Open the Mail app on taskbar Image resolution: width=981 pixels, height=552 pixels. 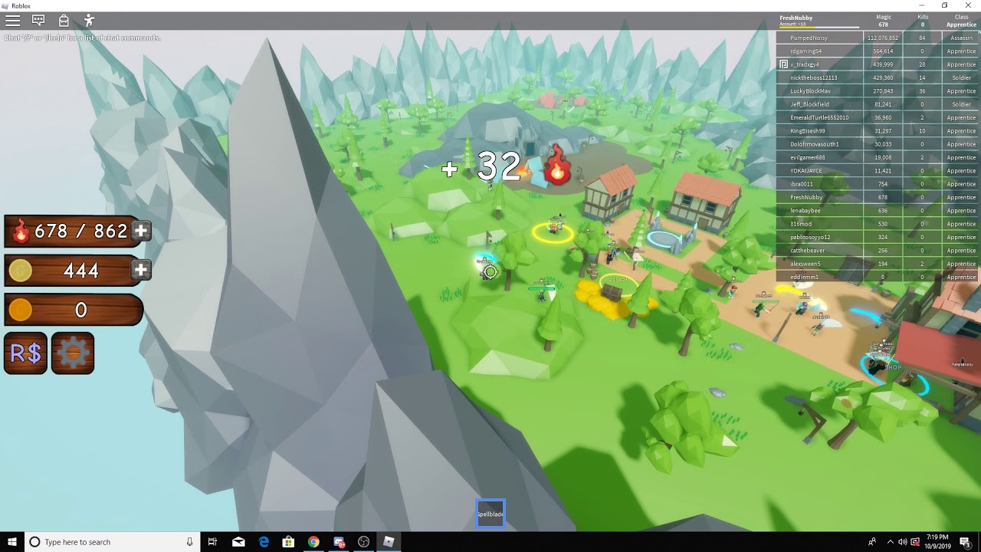pyautogui.click(x=238, y=542)
